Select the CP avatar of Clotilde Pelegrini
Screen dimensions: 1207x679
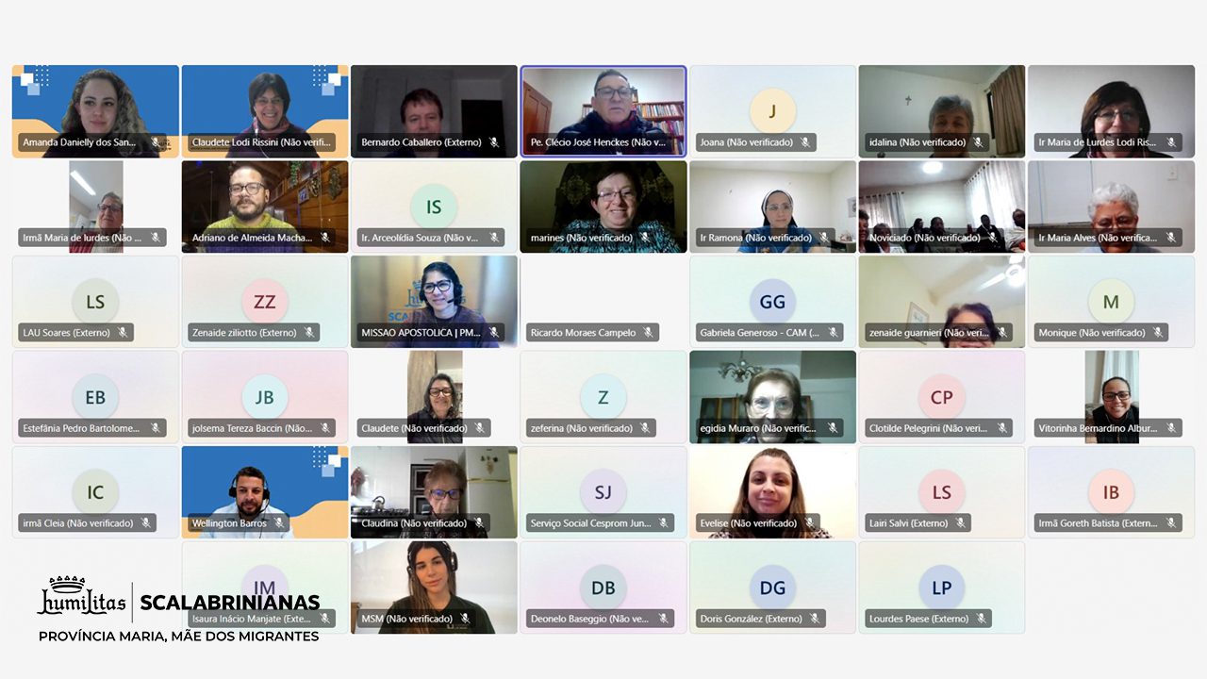coord(941,397)
